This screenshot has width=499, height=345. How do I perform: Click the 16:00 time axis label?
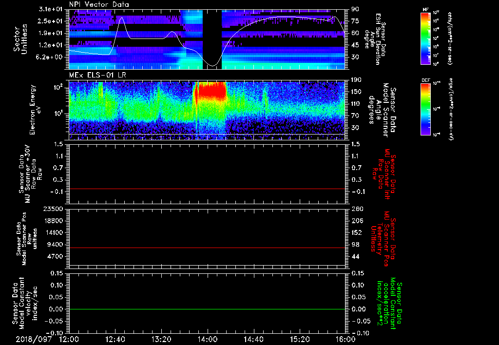tap(345, 340)
